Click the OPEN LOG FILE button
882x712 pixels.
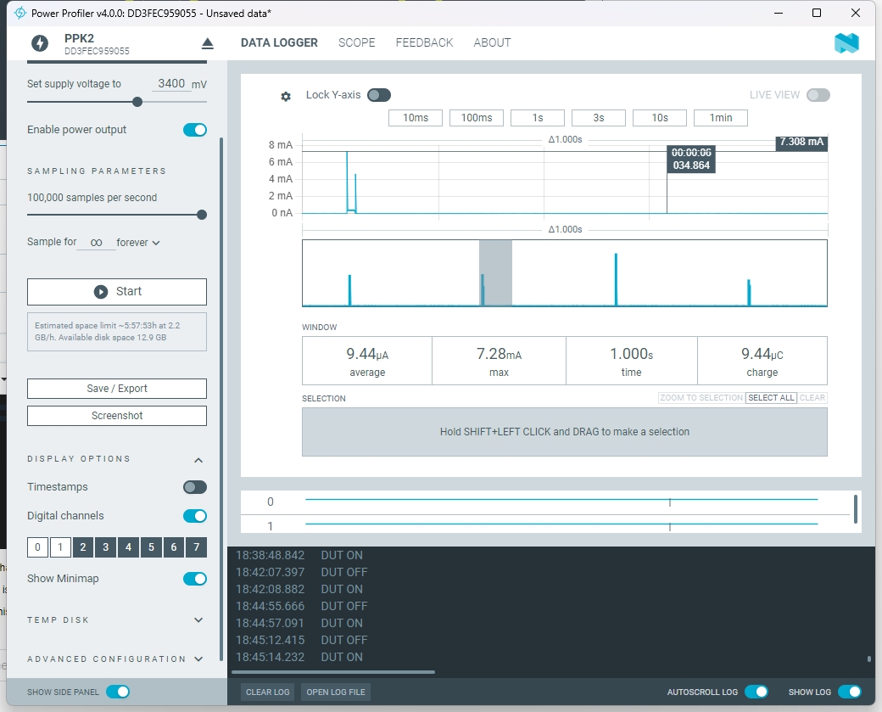pos(336,692)
